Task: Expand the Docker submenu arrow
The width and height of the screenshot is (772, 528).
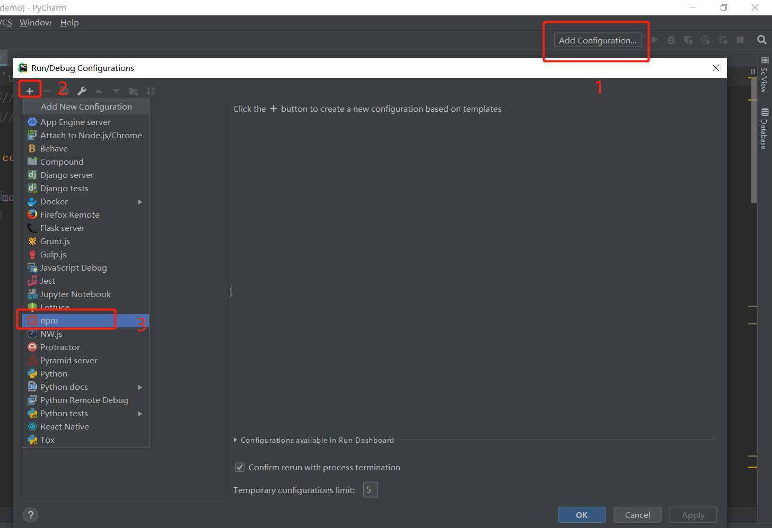Action: 140,202
